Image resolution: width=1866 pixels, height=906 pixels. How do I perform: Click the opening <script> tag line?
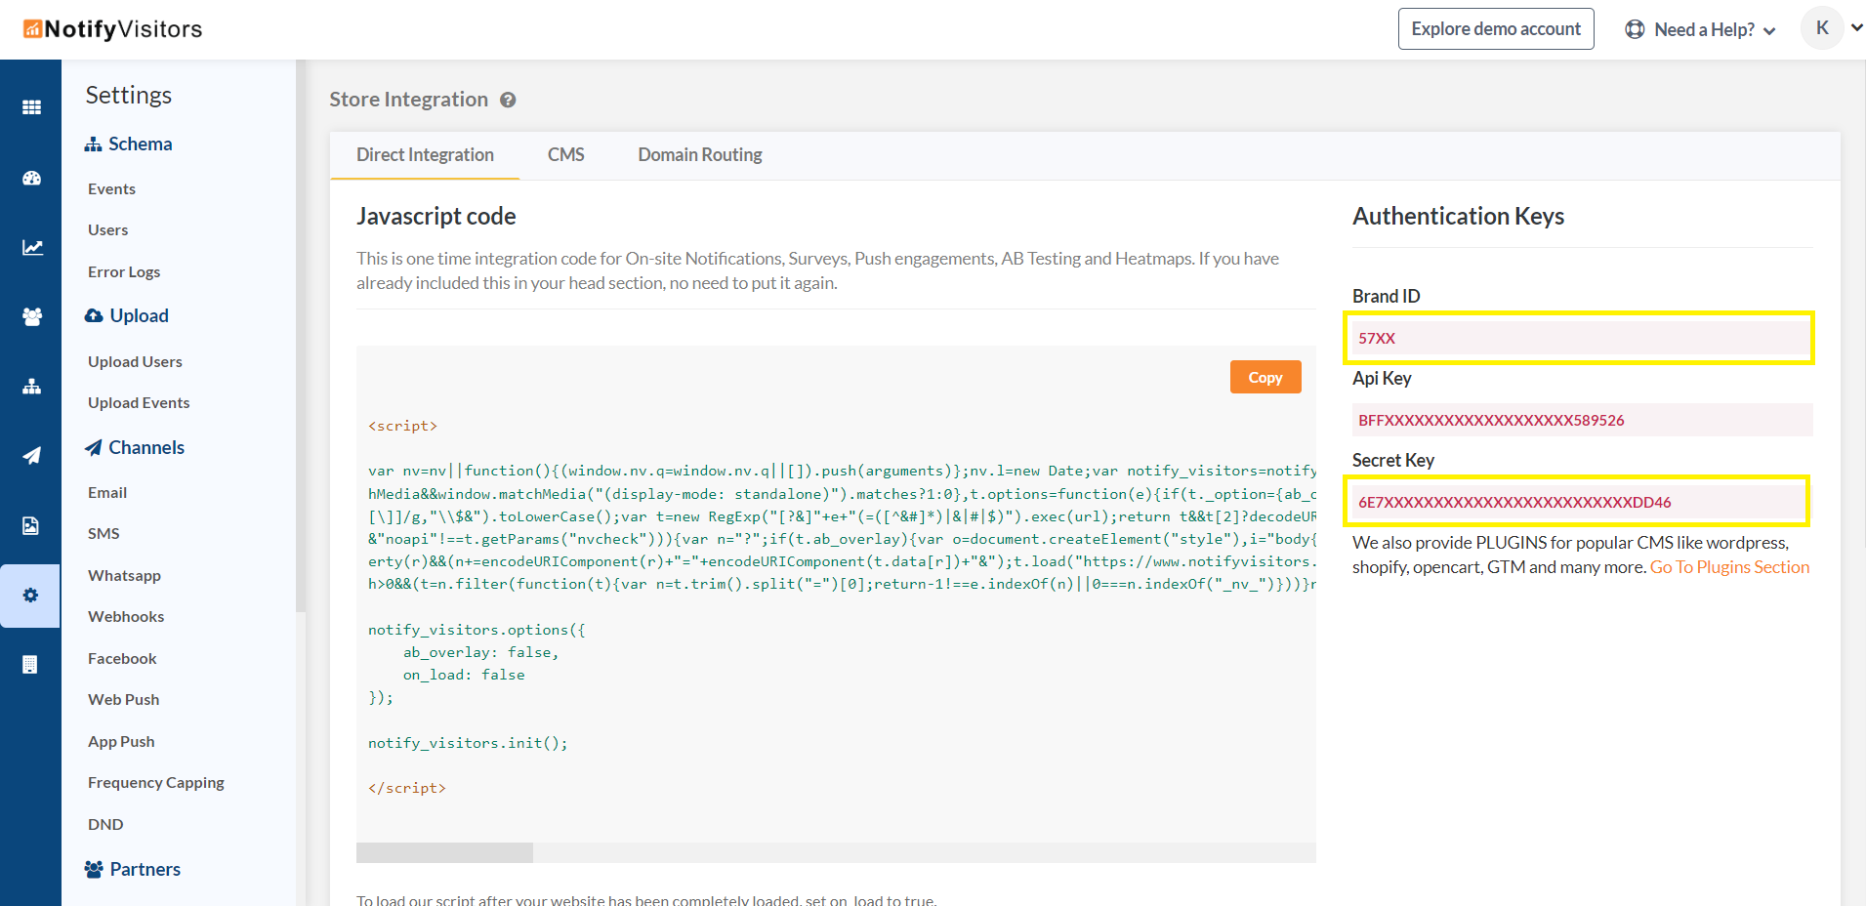[402, 427]
